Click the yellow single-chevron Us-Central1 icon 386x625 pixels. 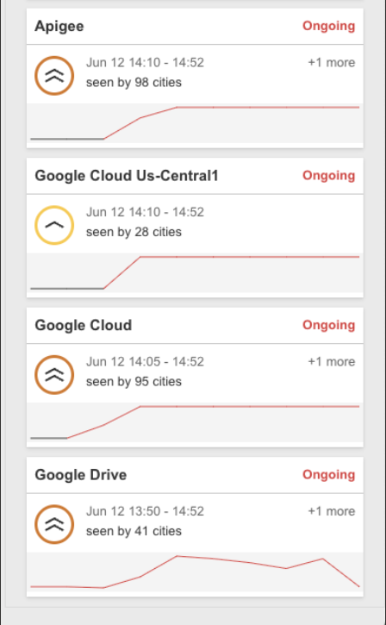(x=54, y=225)
